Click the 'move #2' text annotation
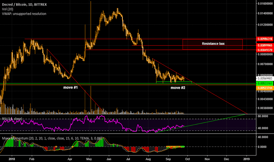Image resolution: width=274 pixels, height=162 pixels. (x=178, y=88)
